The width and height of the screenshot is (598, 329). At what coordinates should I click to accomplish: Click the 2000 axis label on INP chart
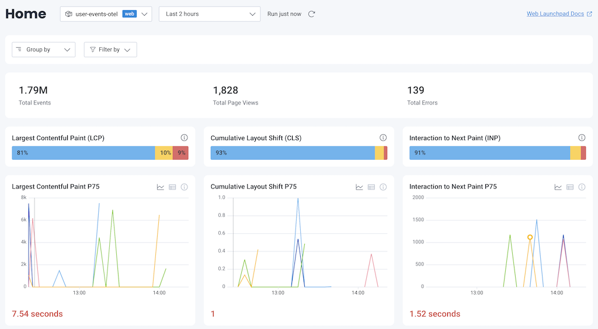point(418,197)
